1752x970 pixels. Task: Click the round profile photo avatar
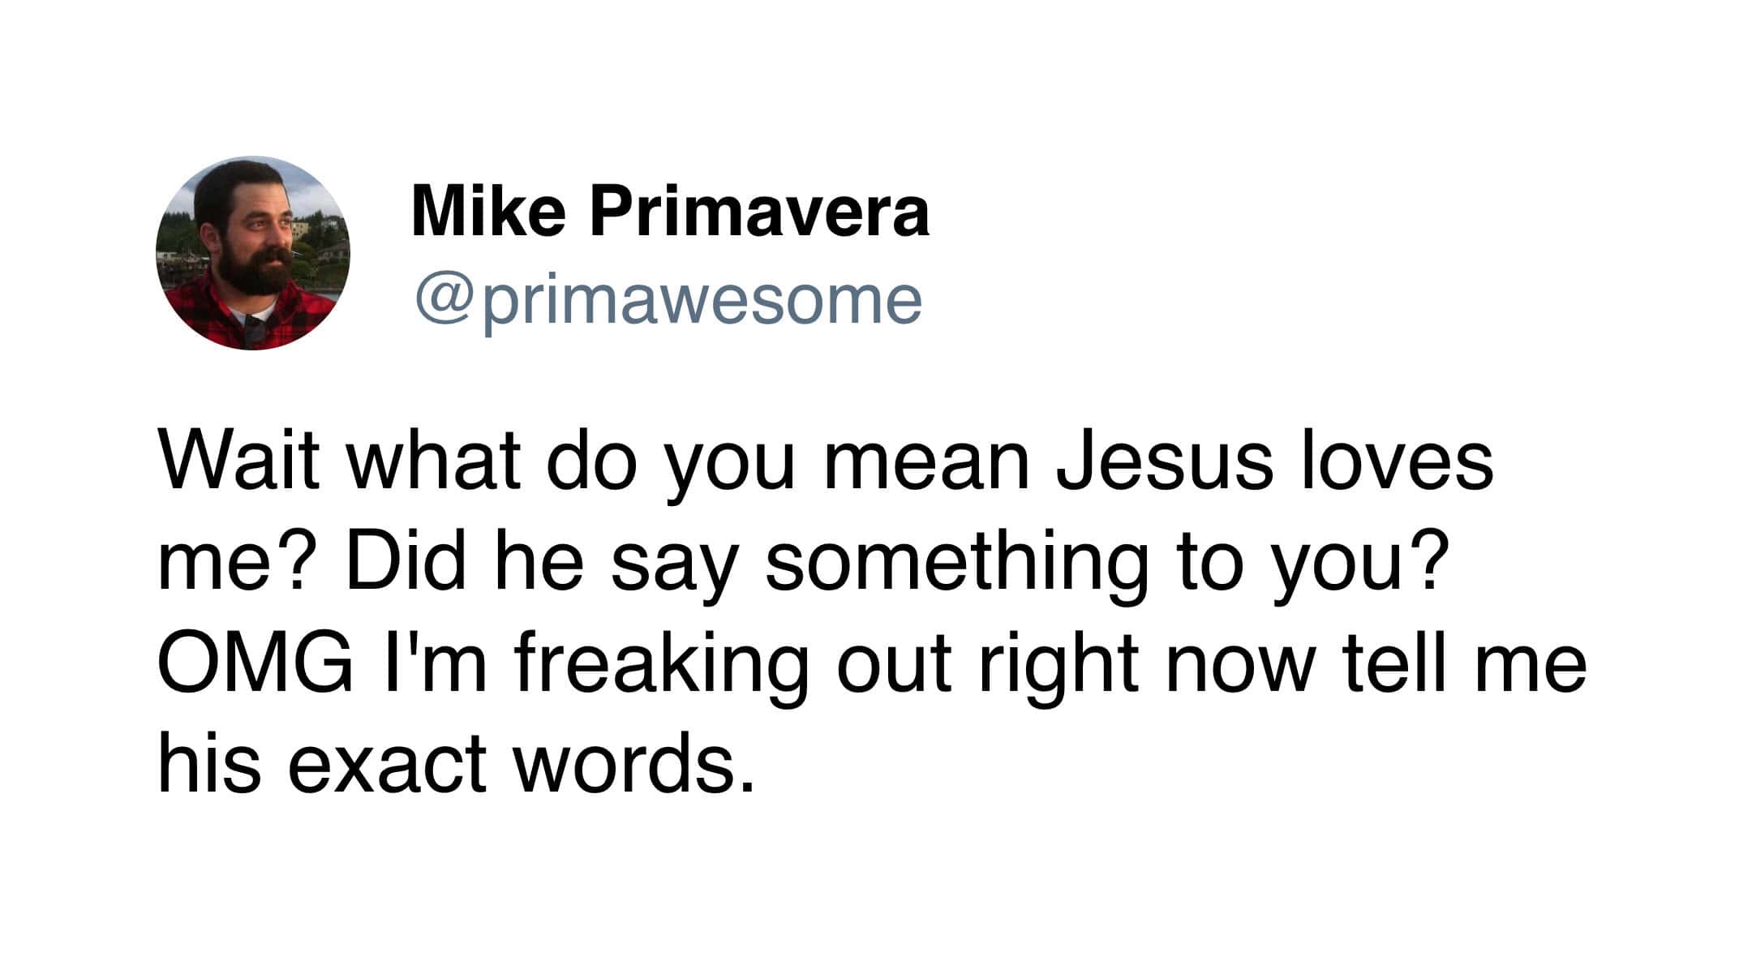pyautogui.click(x=252, y=253)
